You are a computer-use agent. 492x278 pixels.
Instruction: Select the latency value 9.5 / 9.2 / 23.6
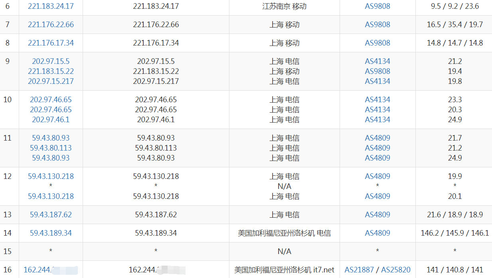pyautogui.click(x=455, y=6)
